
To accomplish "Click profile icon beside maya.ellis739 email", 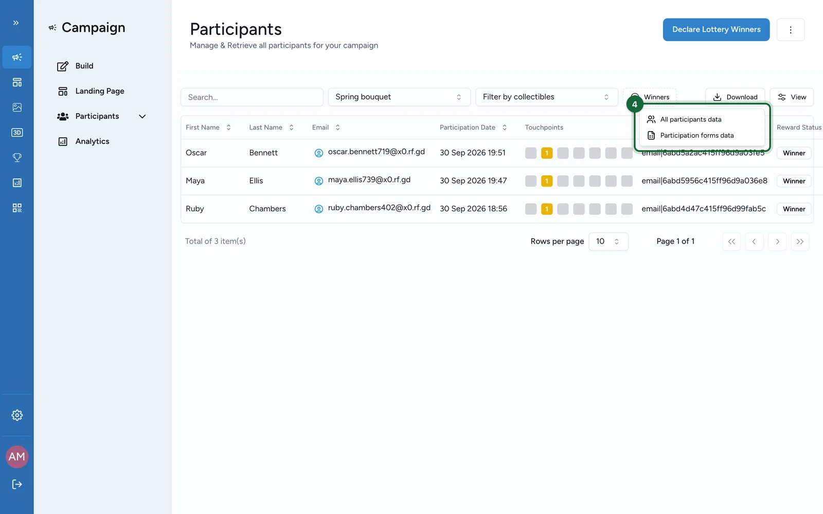I will [x=319, y=181].
